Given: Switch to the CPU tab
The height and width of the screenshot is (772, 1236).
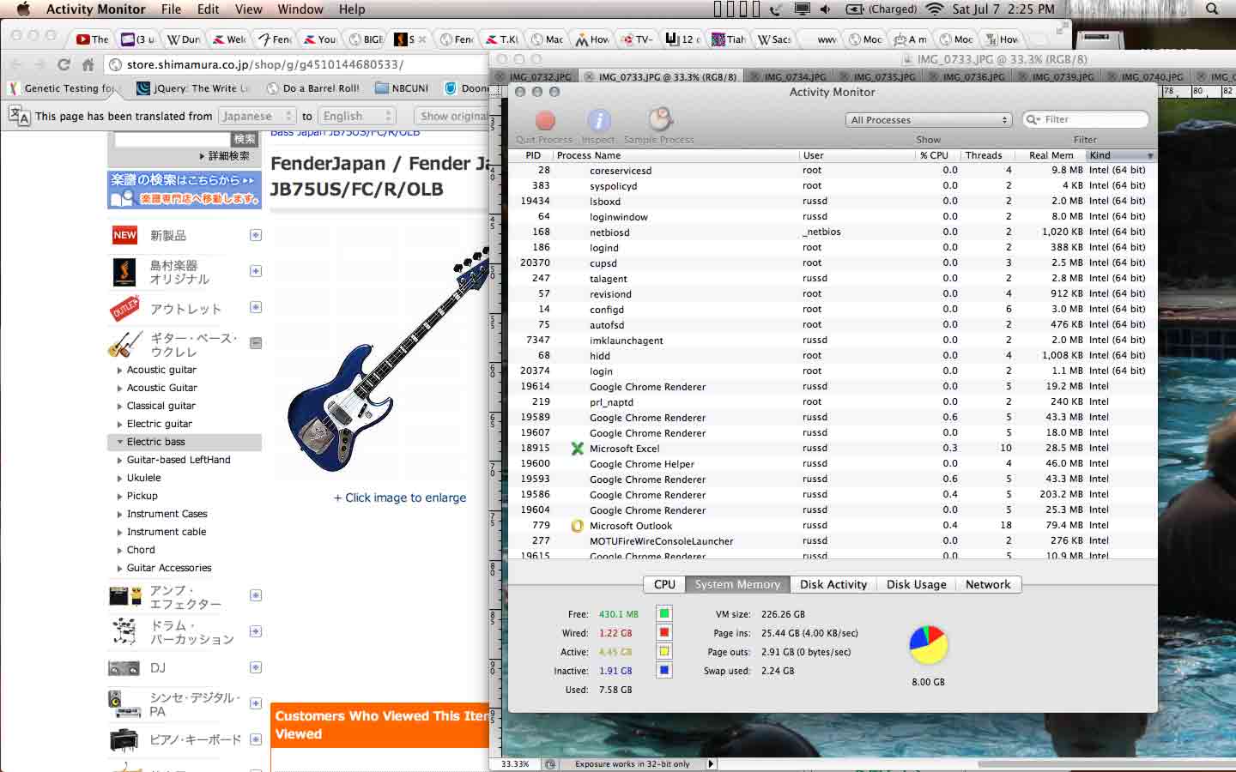Looking at the screenshot, I should pyautogui.click(x=664, y=584).
